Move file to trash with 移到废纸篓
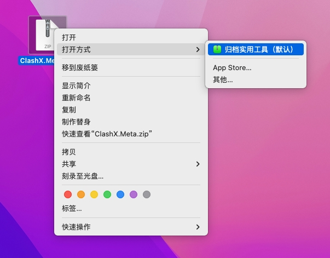This screenshot has height=258, width=330. click(x=80, y=67)
